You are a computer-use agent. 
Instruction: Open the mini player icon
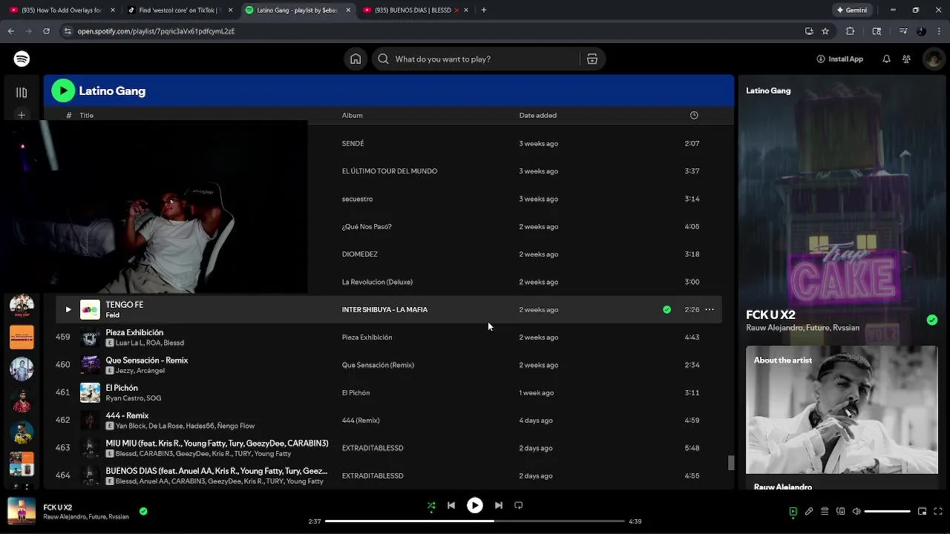point(923,511)
